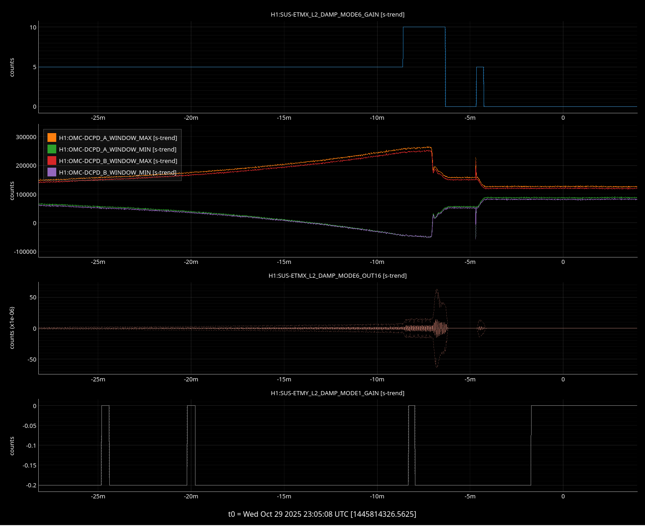The width and height of the screenshot is (645, 526).
Task: Click the 300000 y-axis tick label
Action: click(x=26, y=137)
